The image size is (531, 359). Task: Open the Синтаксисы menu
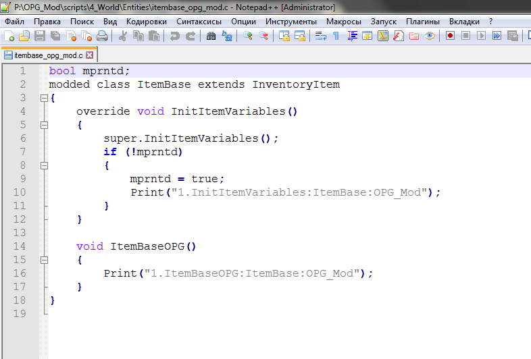pos(199,22)
